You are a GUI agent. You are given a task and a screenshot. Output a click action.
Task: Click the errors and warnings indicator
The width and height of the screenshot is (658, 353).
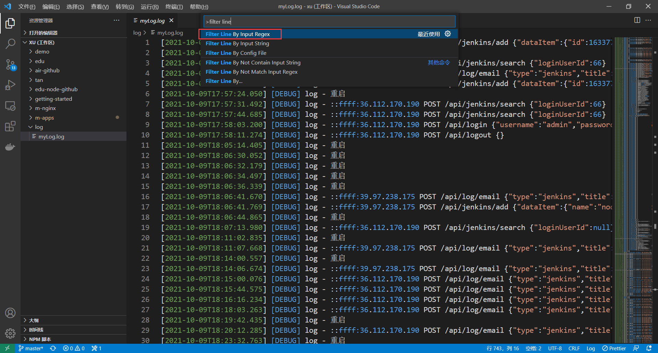[74, 348]
